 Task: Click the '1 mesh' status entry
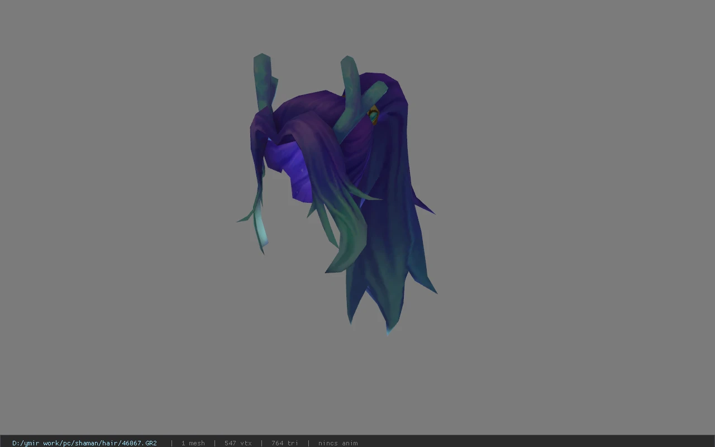[x=193, y=443]
